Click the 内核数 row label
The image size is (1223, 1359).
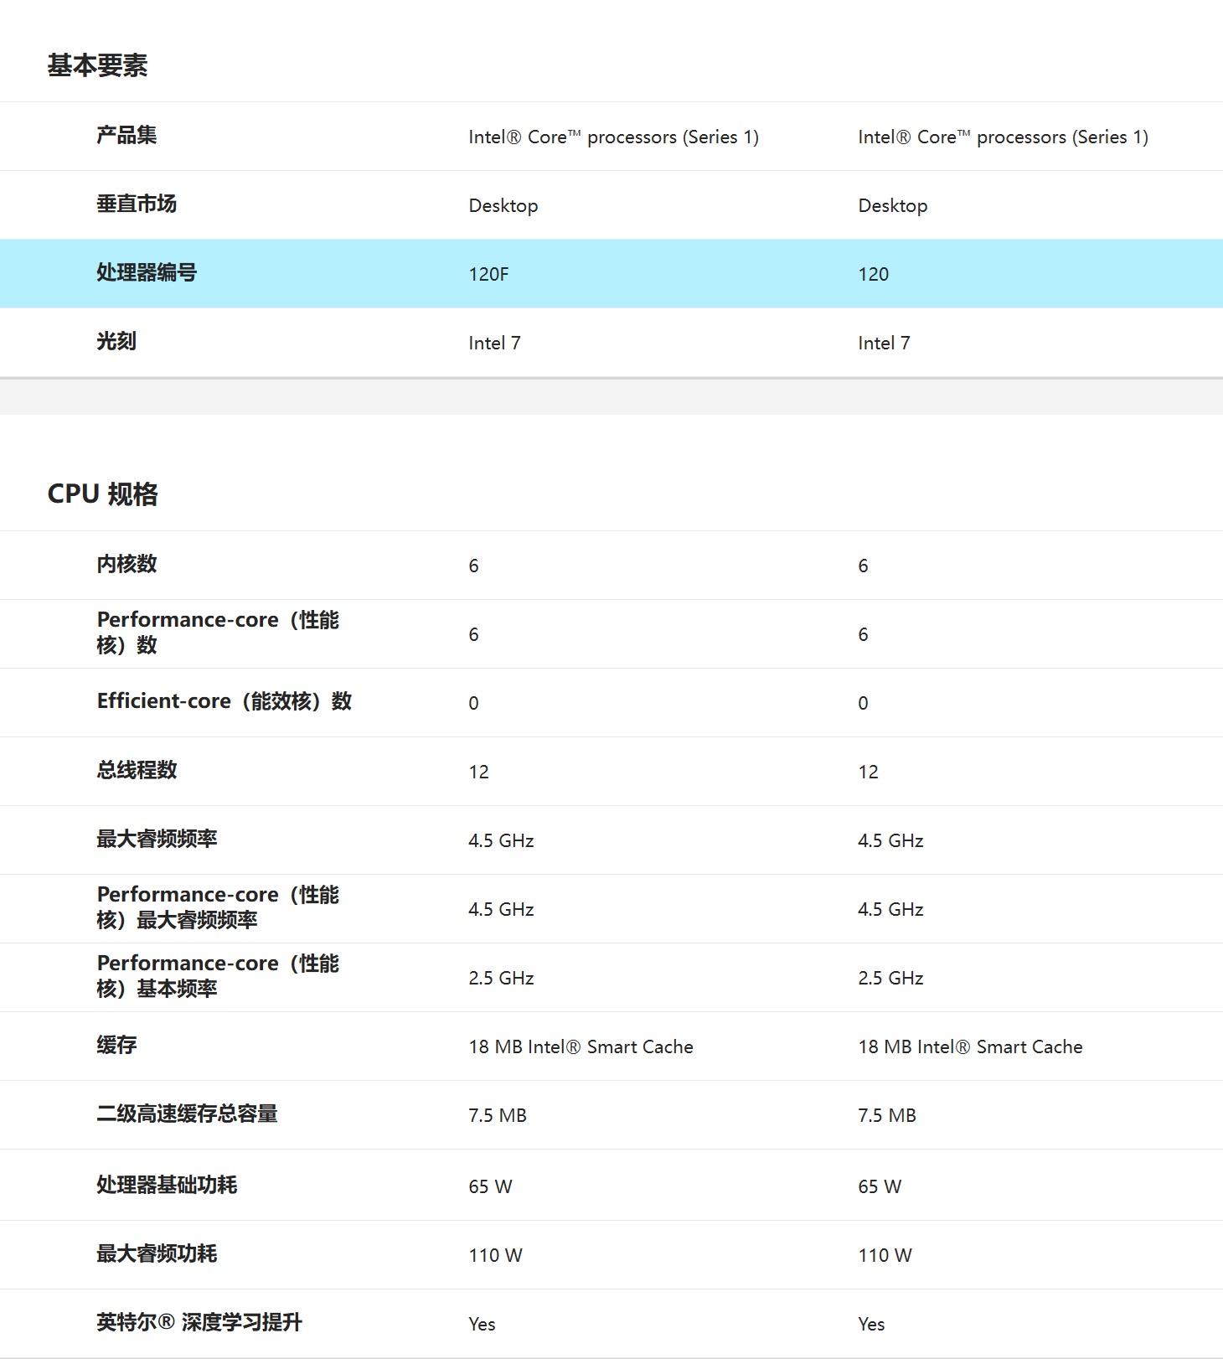coord(126,564)
